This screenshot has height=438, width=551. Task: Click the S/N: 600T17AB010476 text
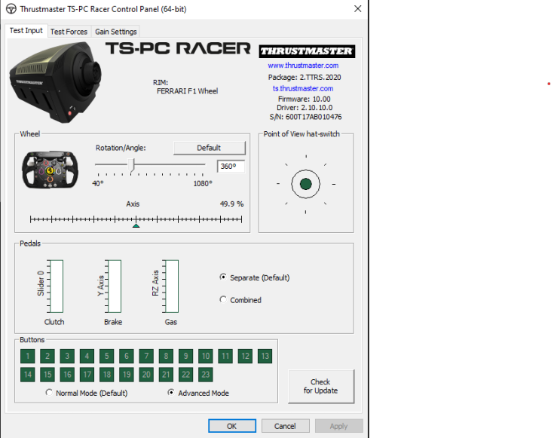pyautogui.click(x=305, y=117)
